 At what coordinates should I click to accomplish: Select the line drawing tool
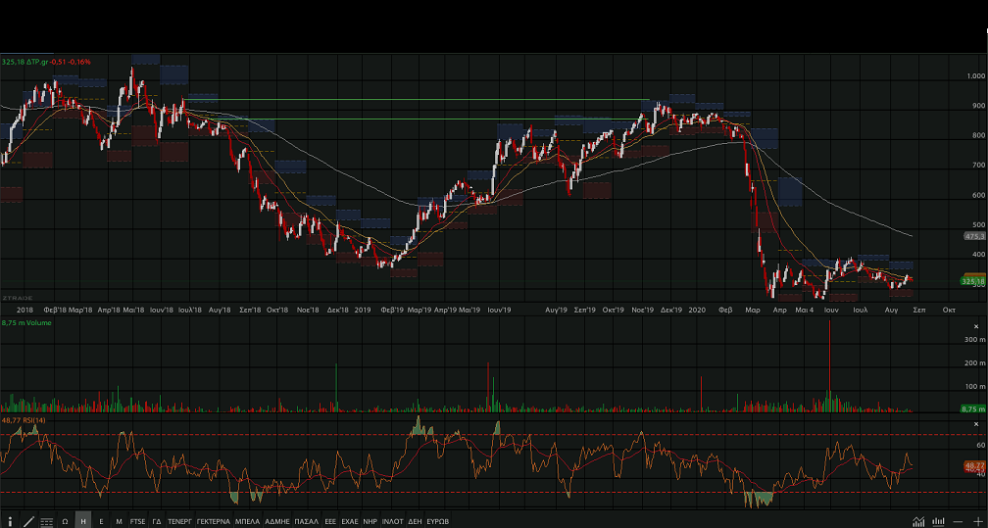[x=28, y=521]
